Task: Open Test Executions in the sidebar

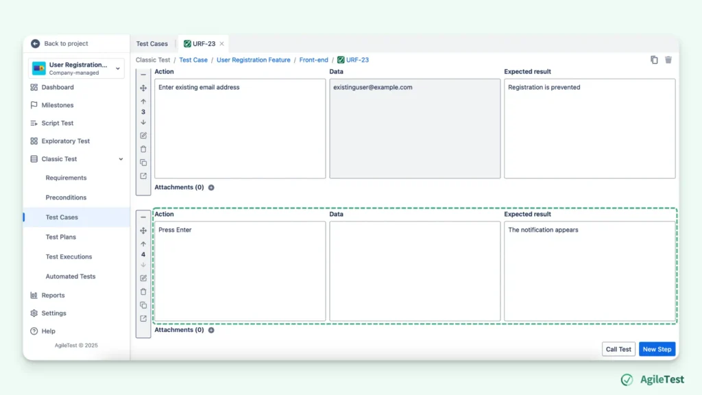Action: 69,256
